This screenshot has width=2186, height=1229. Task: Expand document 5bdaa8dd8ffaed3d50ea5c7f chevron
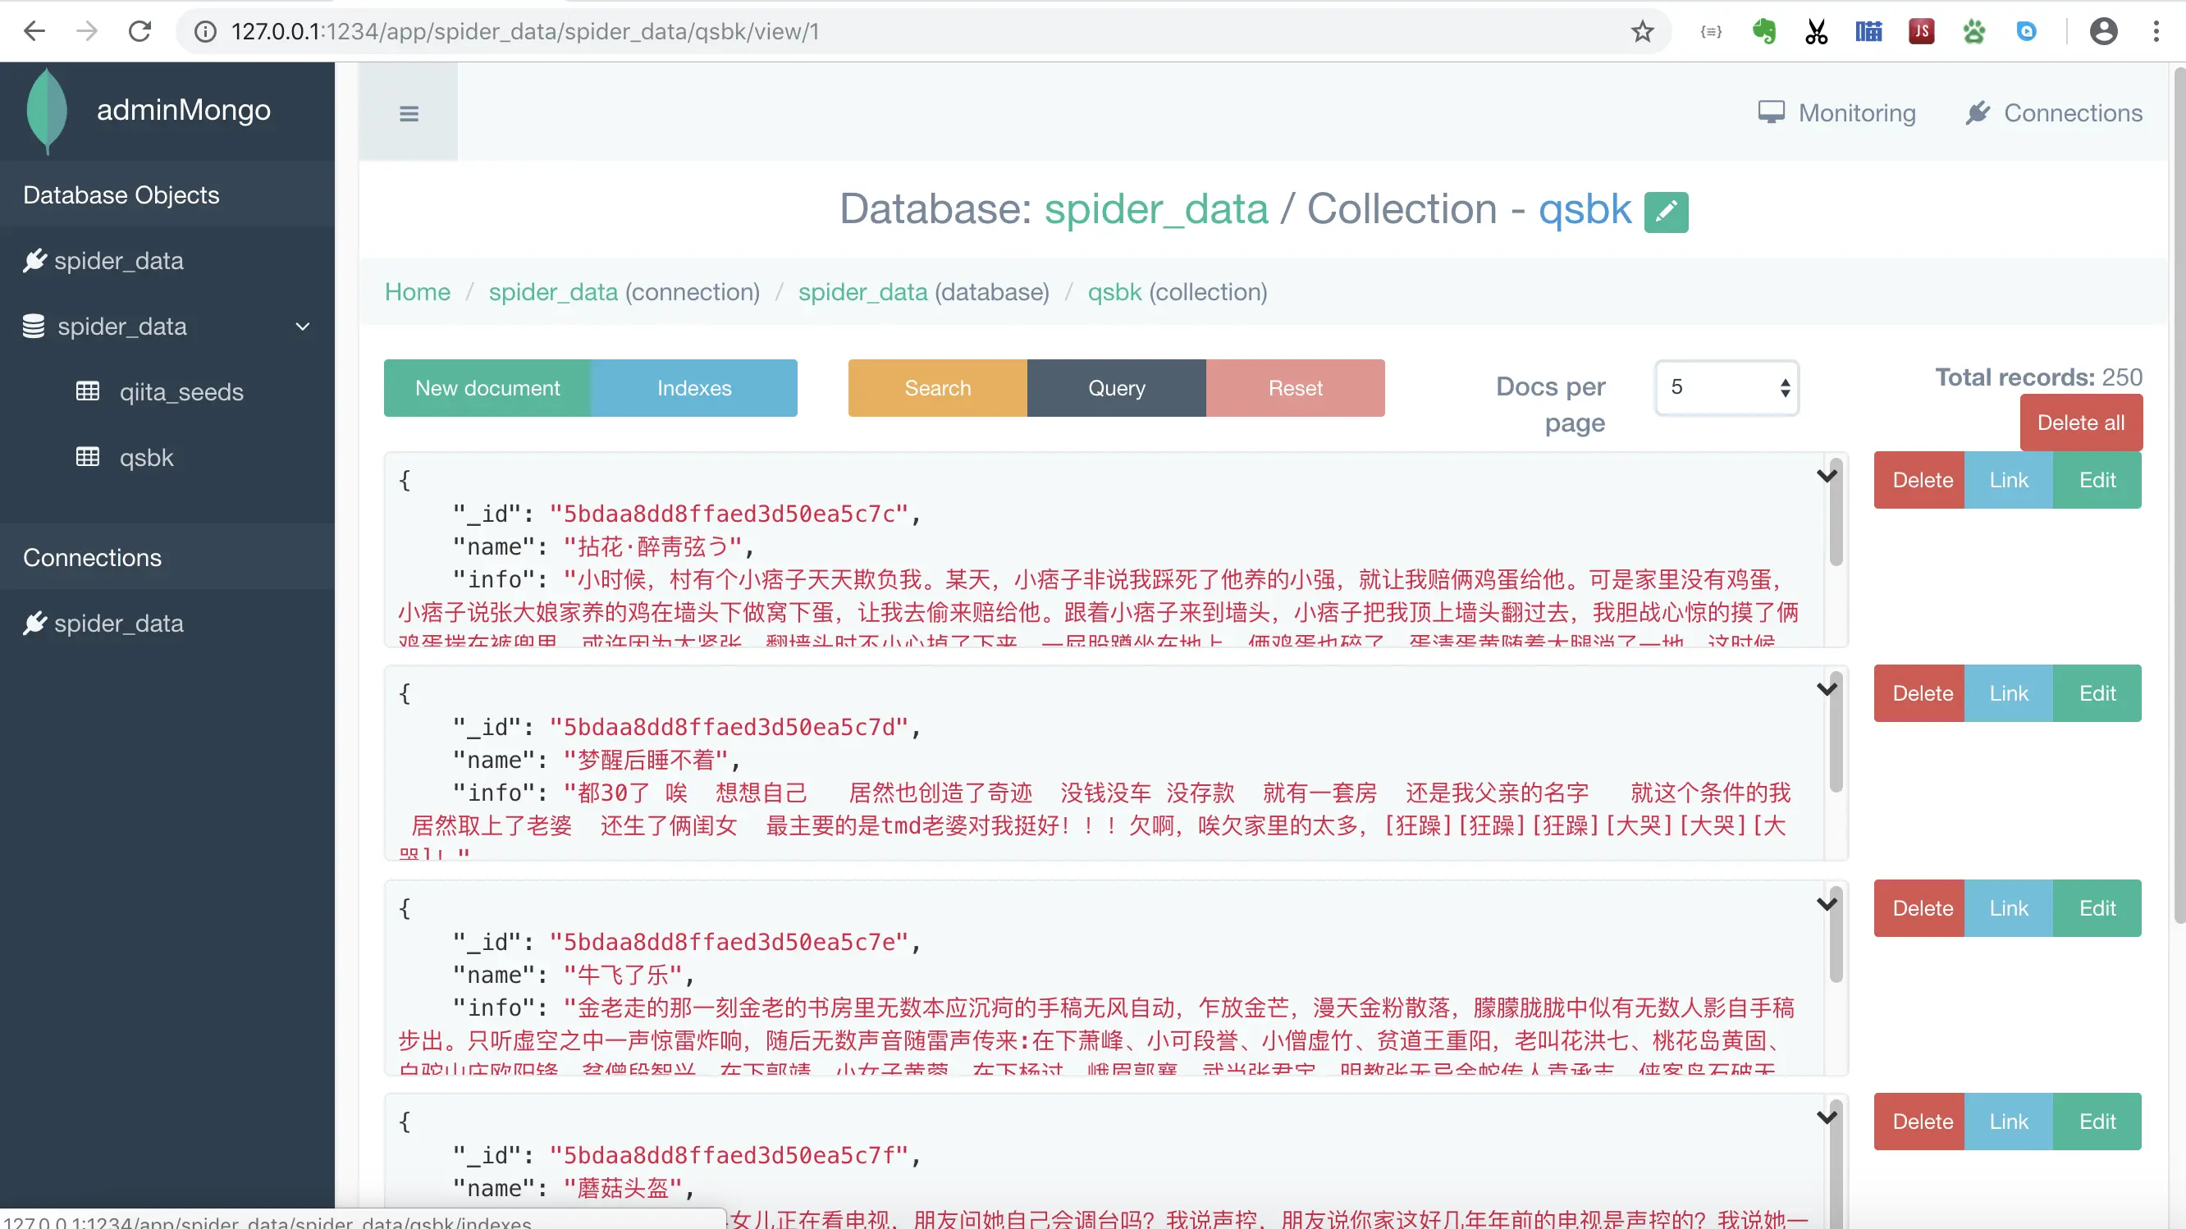(x=1827, y=1118)
